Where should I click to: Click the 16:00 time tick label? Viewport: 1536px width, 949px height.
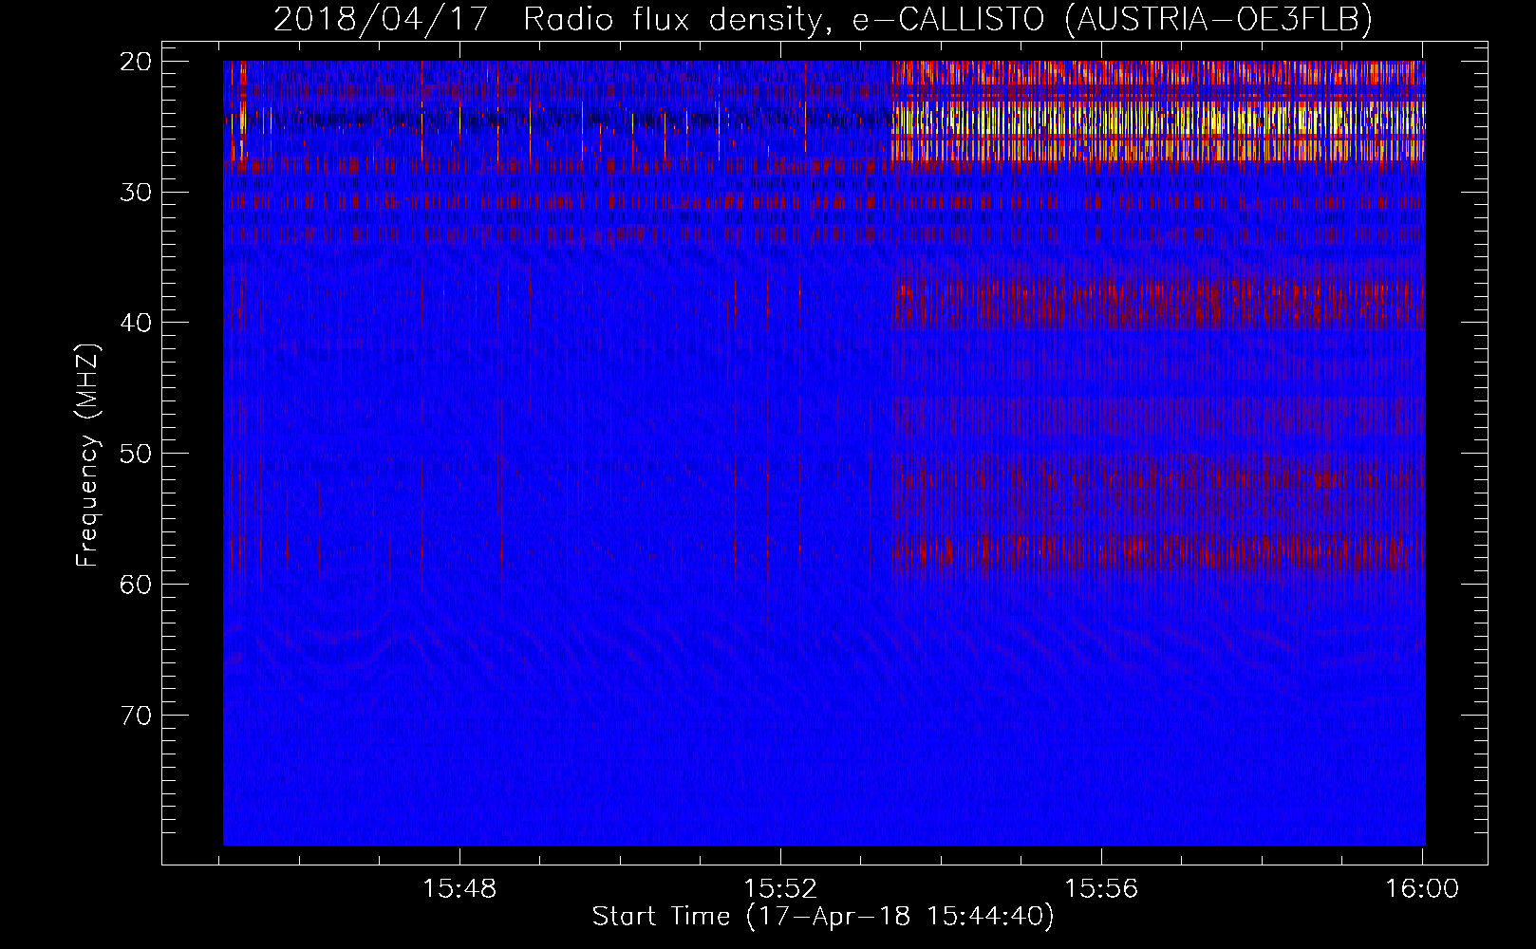1422,889
